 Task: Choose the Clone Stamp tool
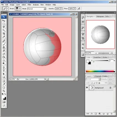(4, 47)
